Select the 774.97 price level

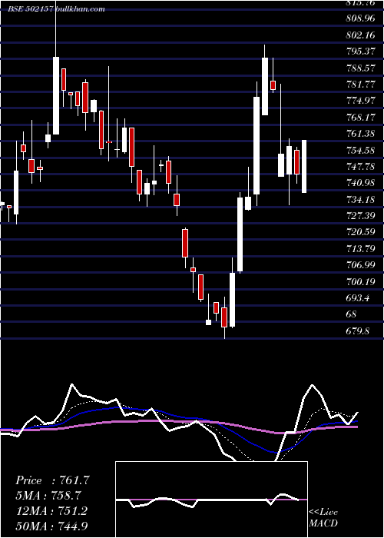click(x=360, y=101)
